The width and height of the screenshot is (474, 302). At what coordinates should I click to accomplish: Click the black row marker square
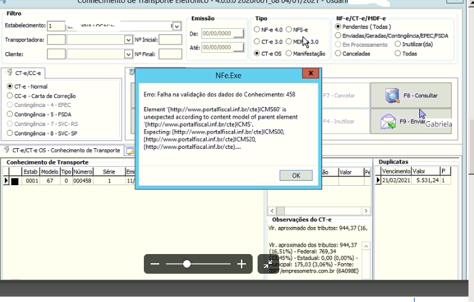[15, 181]
